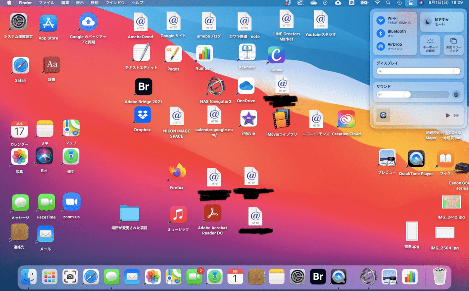Open Finder in the Dock
Screen dimensions: 469x291
[x=29, y=277]
